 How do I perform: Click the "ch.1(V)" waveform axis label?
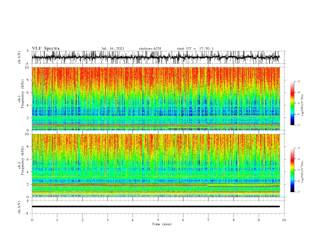point(19,57)
